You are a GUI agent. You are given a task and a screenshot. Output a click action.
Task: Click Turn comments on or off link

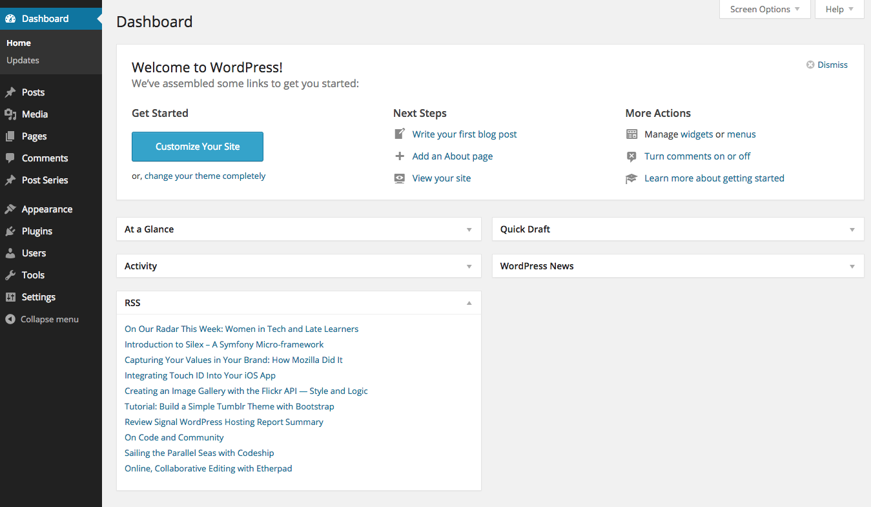[697, 156]
